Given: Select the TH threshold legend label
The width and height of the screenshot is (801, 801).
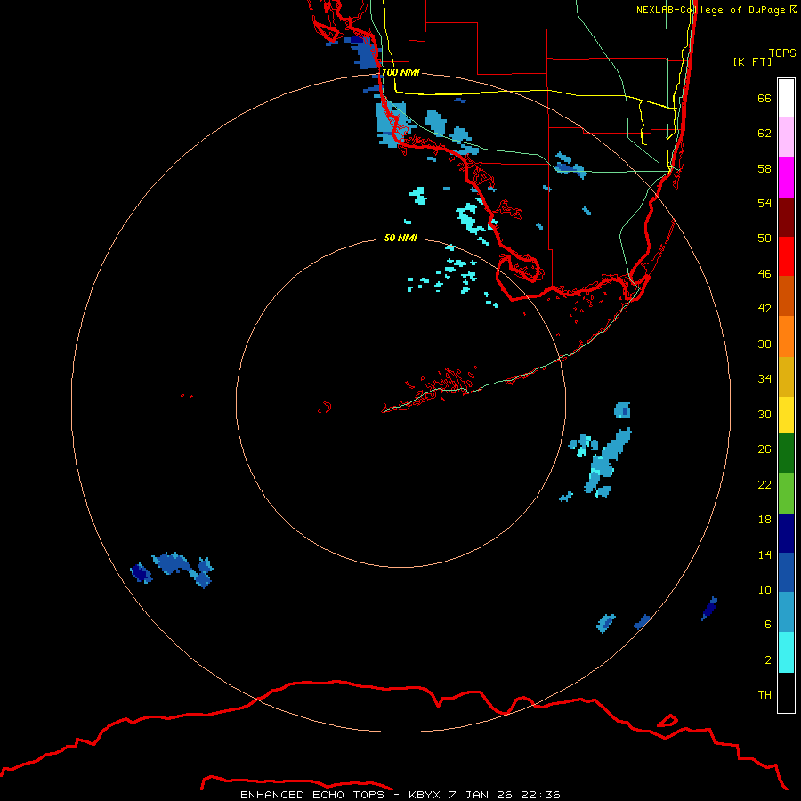Looking at the screenshot, I should (x=765, y=694).
